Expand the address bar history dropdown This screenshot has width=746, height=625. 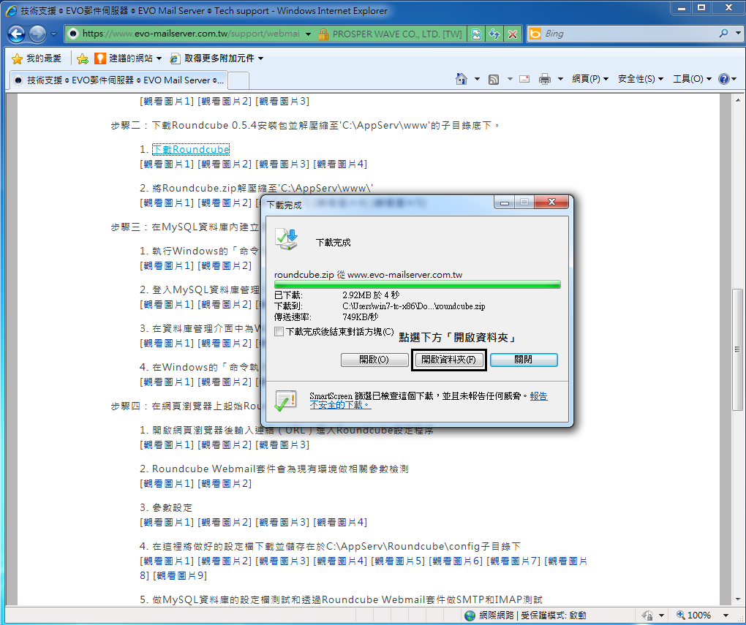click(309, 34)
